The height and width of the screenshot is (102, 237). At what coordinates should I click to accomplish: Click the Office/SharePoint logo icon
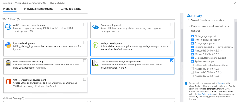point(8,82)
